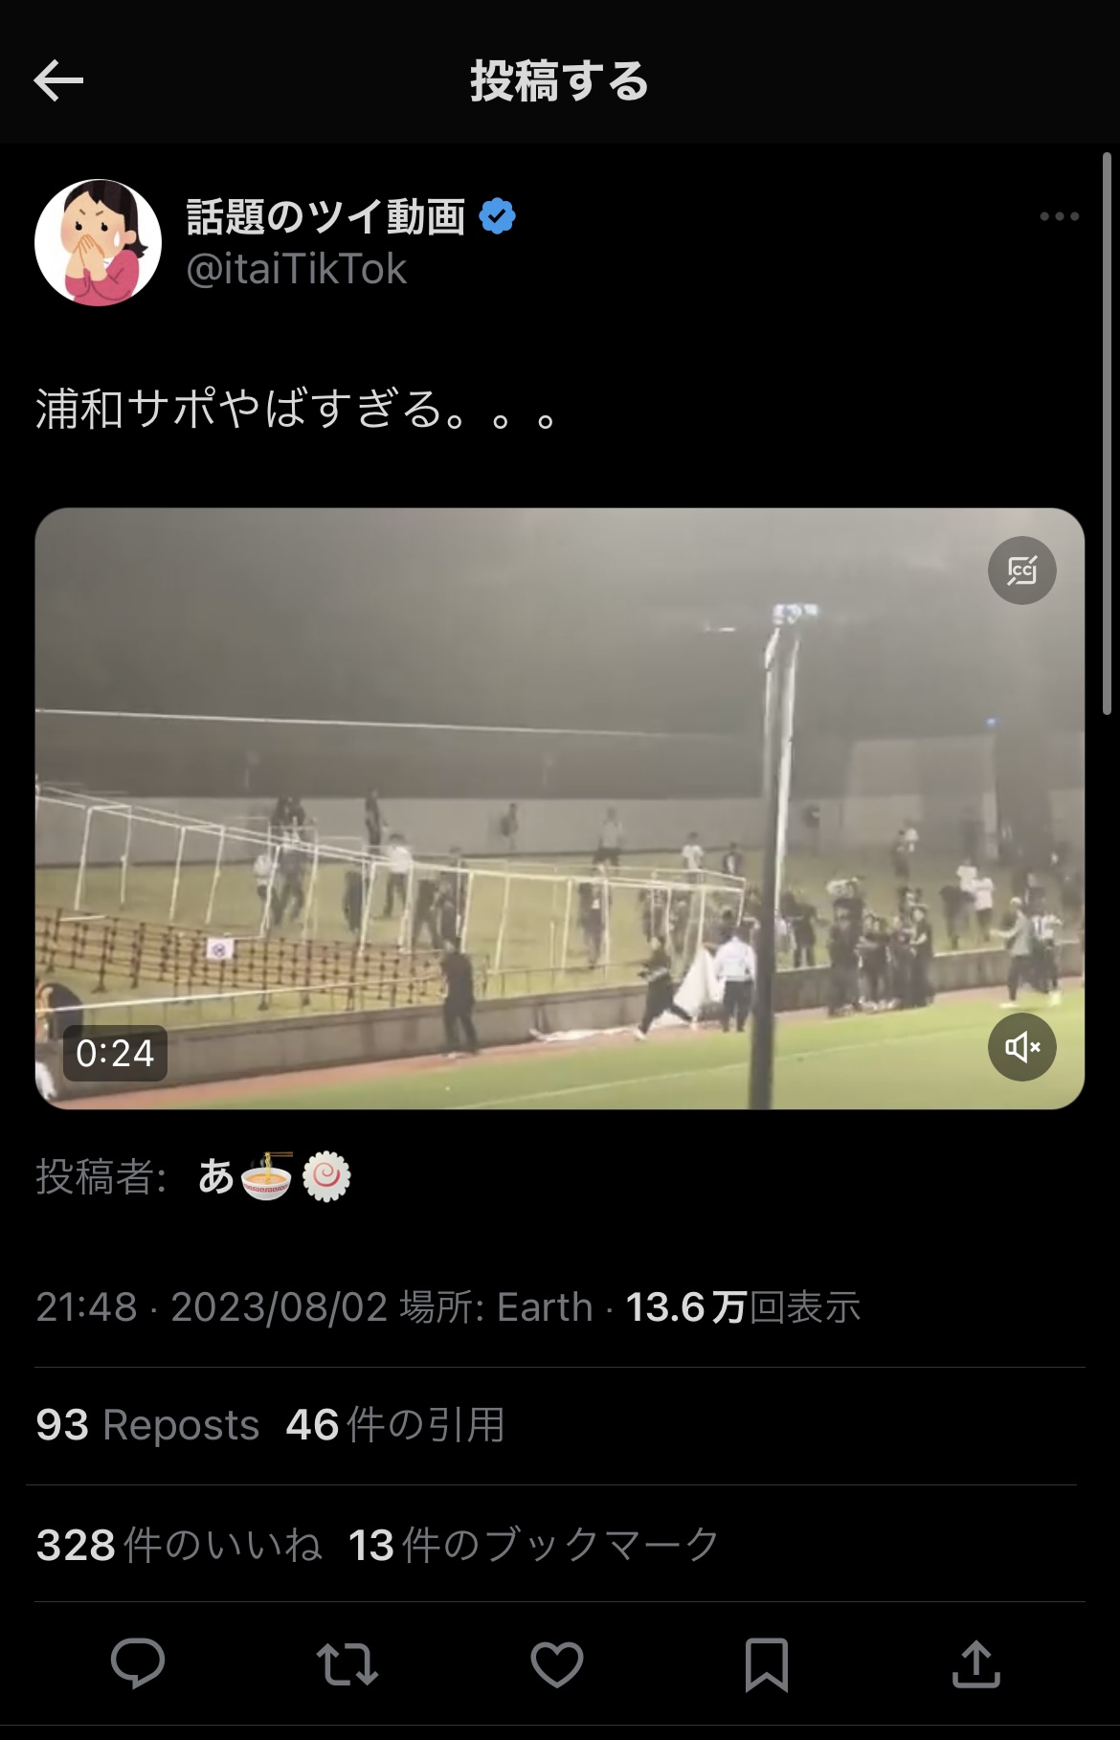Screen dimensions: 1120x1740
Task: Open 46 件の引用 quotes list
Action: point(395,1425)
